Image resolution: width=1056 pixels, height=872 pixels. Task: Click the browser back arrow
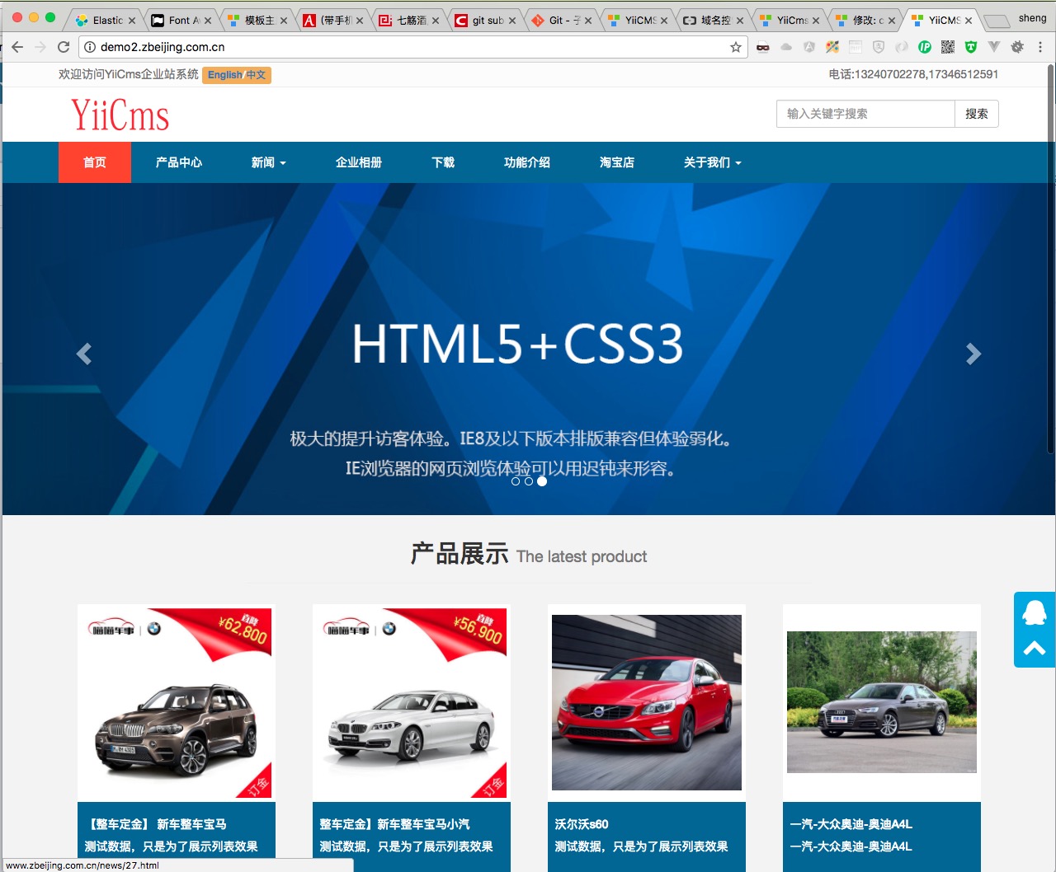[17, 47]
